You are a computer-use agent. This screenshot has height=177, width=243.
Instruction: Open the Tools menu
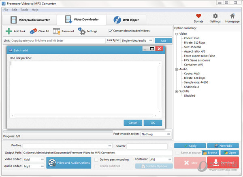point(24,10)
